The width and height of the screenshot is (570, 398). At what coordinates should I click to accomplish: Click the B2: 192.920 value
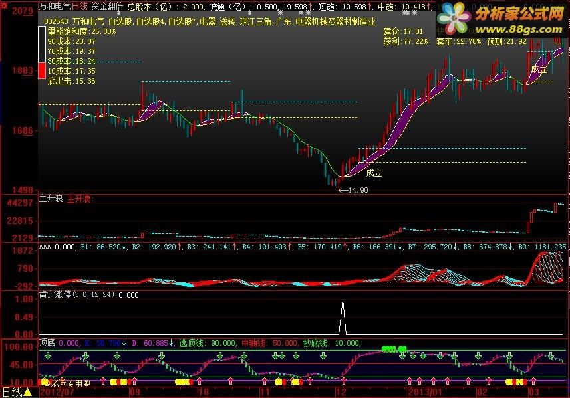[157, 247]
